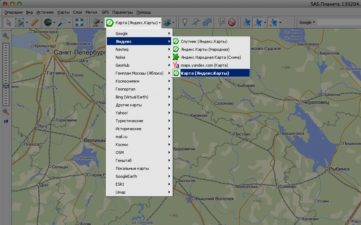Expand the GoogleEarth submenu
Viewport: 361px width, 225px height.
139,176
